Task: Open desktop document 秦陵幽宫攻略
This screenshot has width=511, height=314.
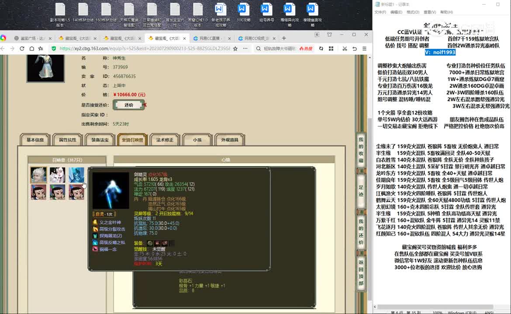Action: 312,15
